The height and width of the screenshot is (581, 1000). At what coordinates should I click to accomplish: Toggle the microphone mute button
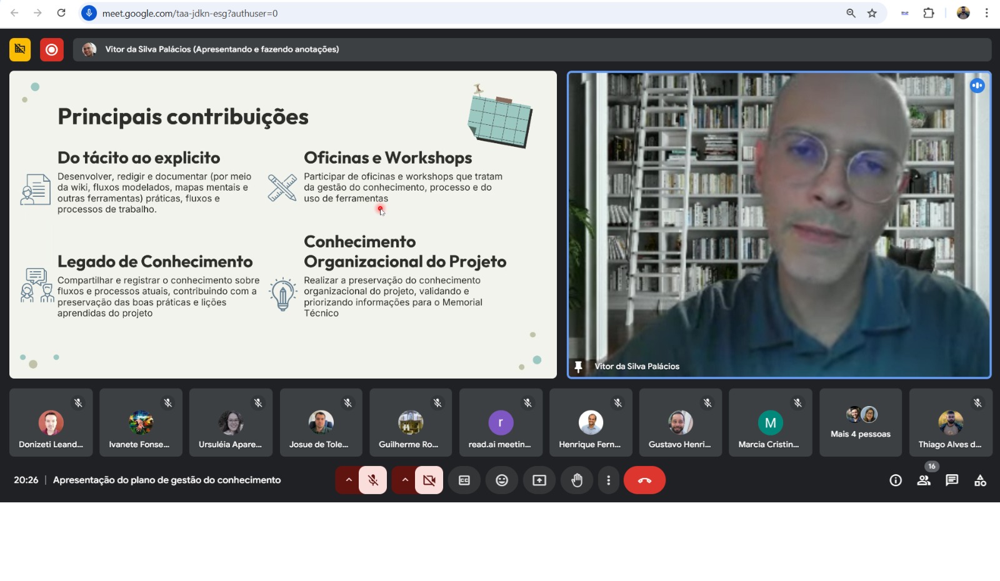[x=373, y=480]
